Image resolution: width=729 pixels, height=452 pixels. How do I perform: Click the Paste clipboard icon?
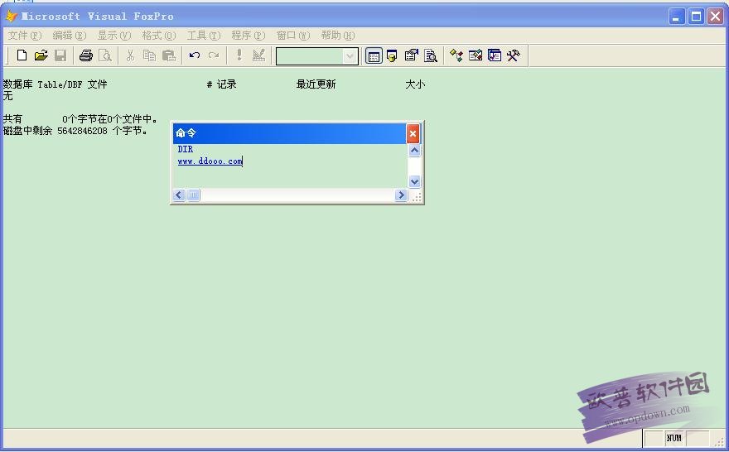click(x=169, y=55)
